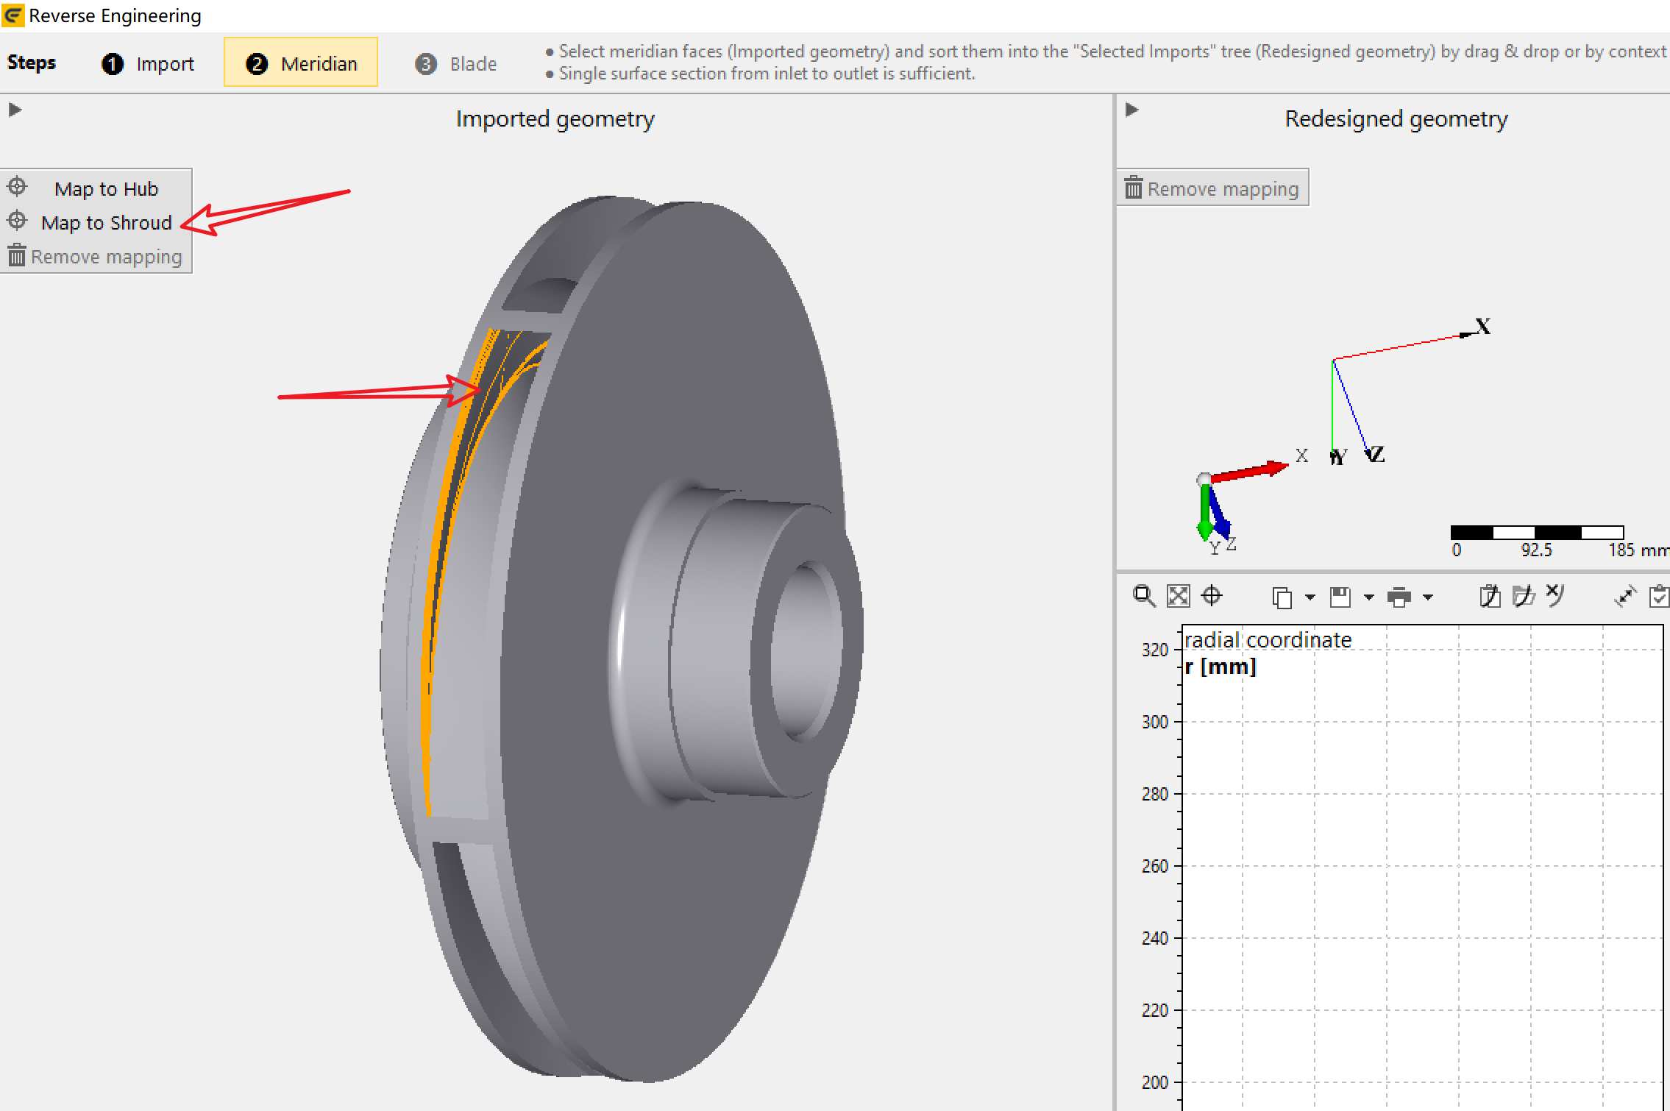Go to the Blade step
Image resolution: width=1670 pixels, height=1111 pixels.
point(456,64)
